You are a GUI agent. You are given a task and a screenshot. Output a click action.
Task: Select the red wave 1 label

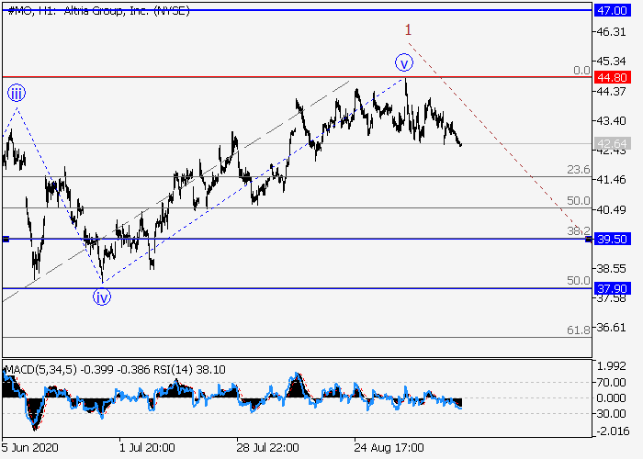[x=408, y=30]
